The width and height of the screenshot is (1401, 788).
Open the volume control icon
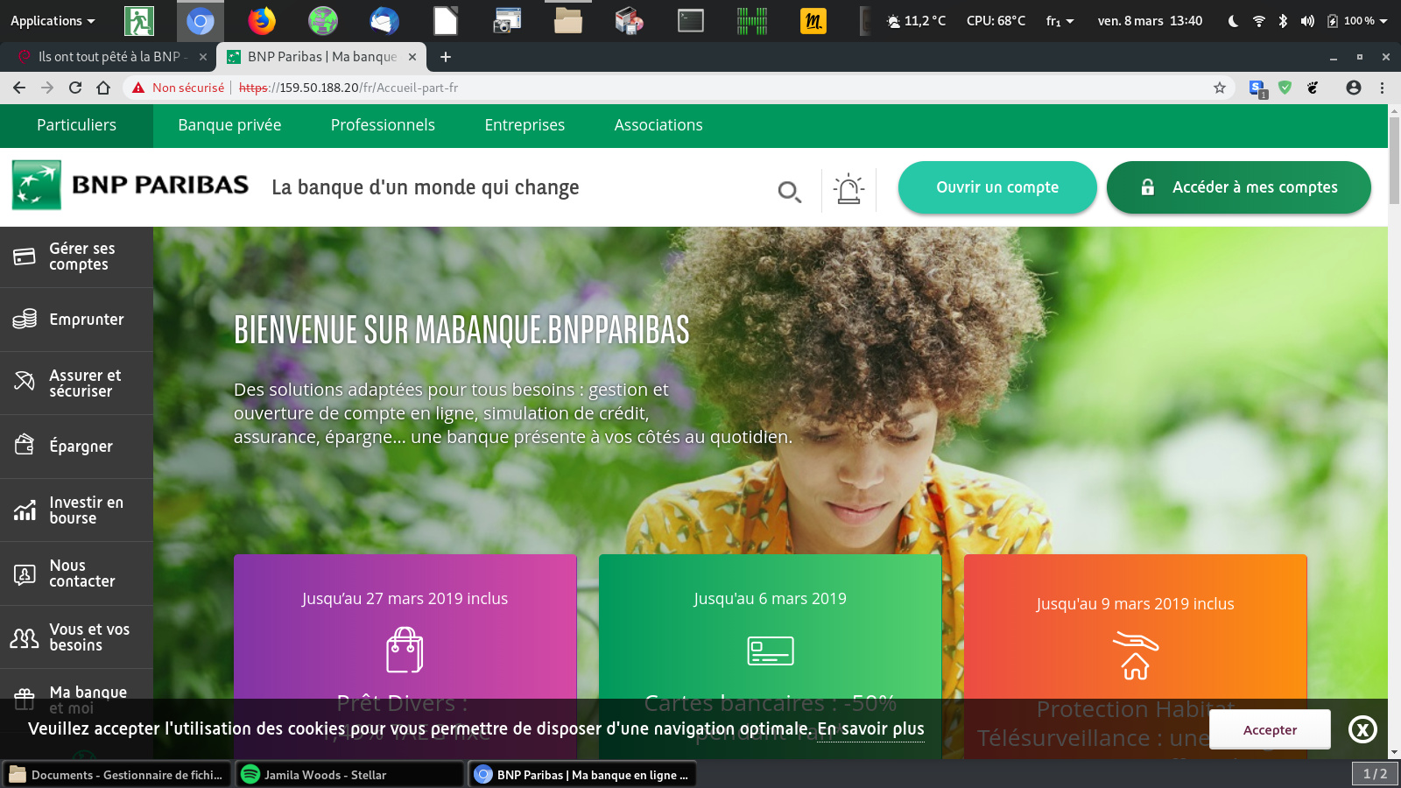coord(1307,21)
